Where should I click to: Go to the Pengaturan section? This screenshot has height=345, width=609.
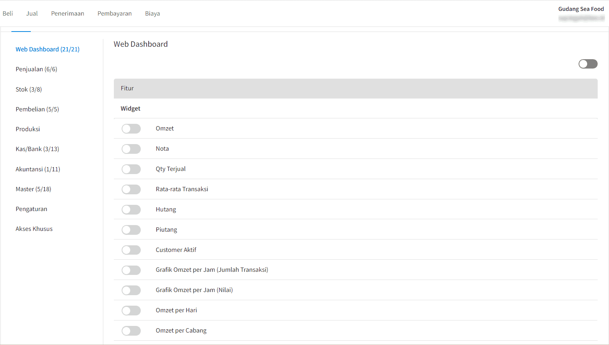click(31, 209)
